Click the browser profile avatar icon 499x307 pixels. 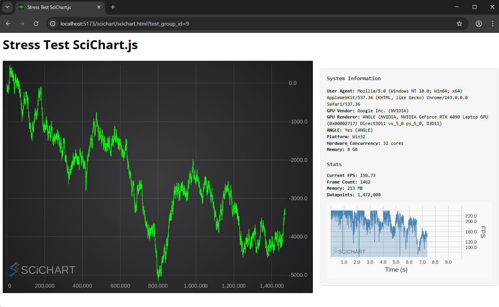click(478, 24)
